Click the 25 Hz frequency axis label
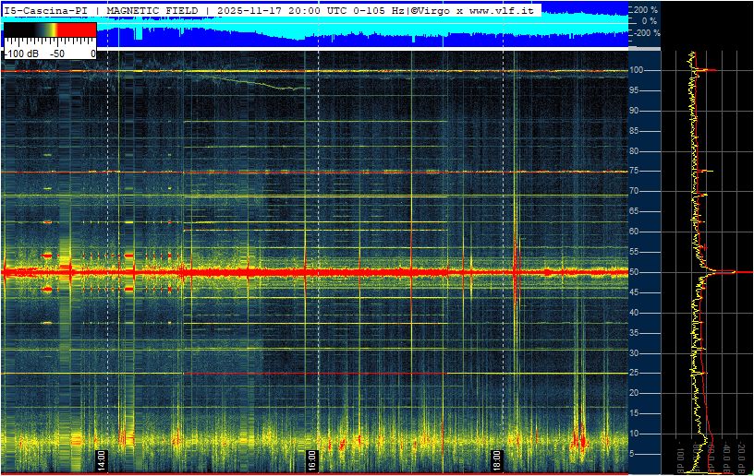This screenshot has width=754, height=476. click(634, 373)
